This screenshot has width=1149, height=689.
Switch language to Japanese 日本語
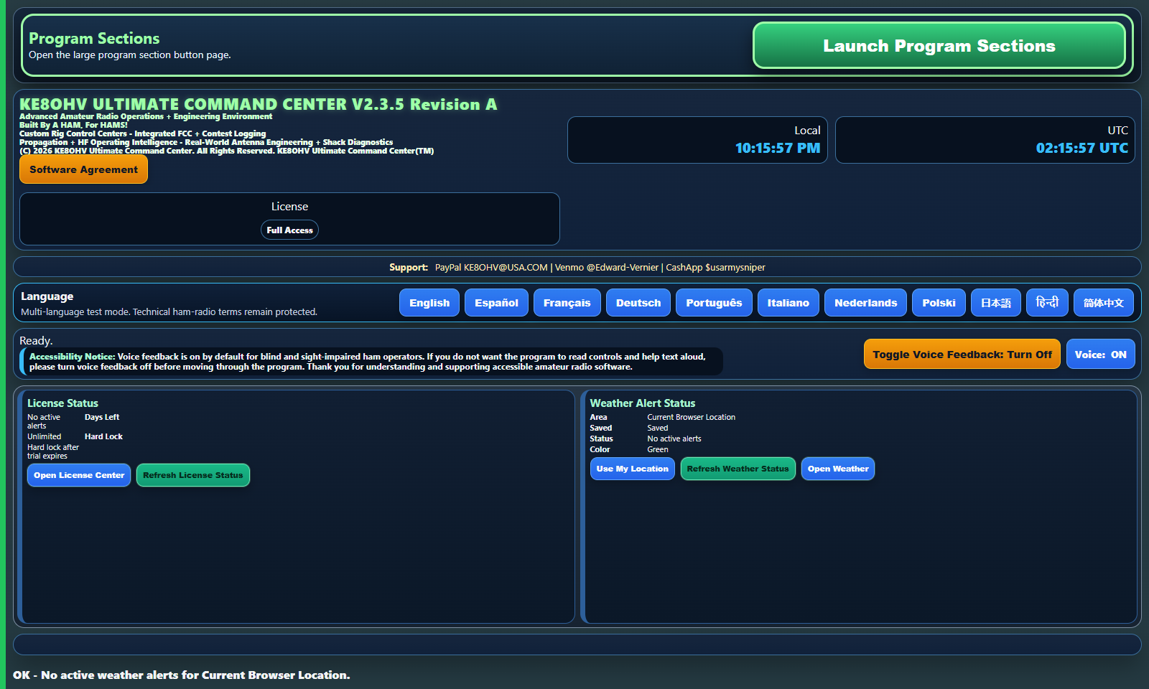tap(996, 303)
